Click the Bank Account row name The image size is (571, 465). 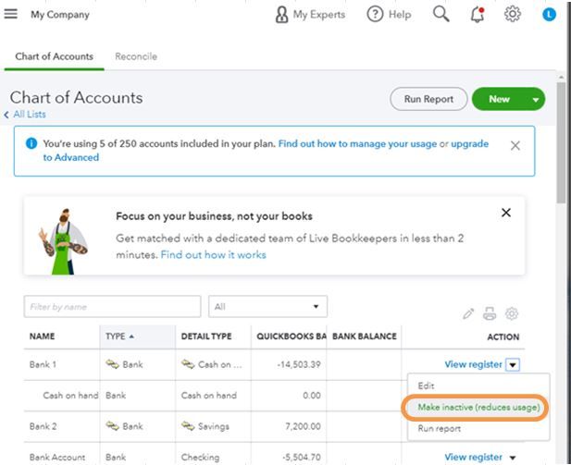tap(57, 457)
